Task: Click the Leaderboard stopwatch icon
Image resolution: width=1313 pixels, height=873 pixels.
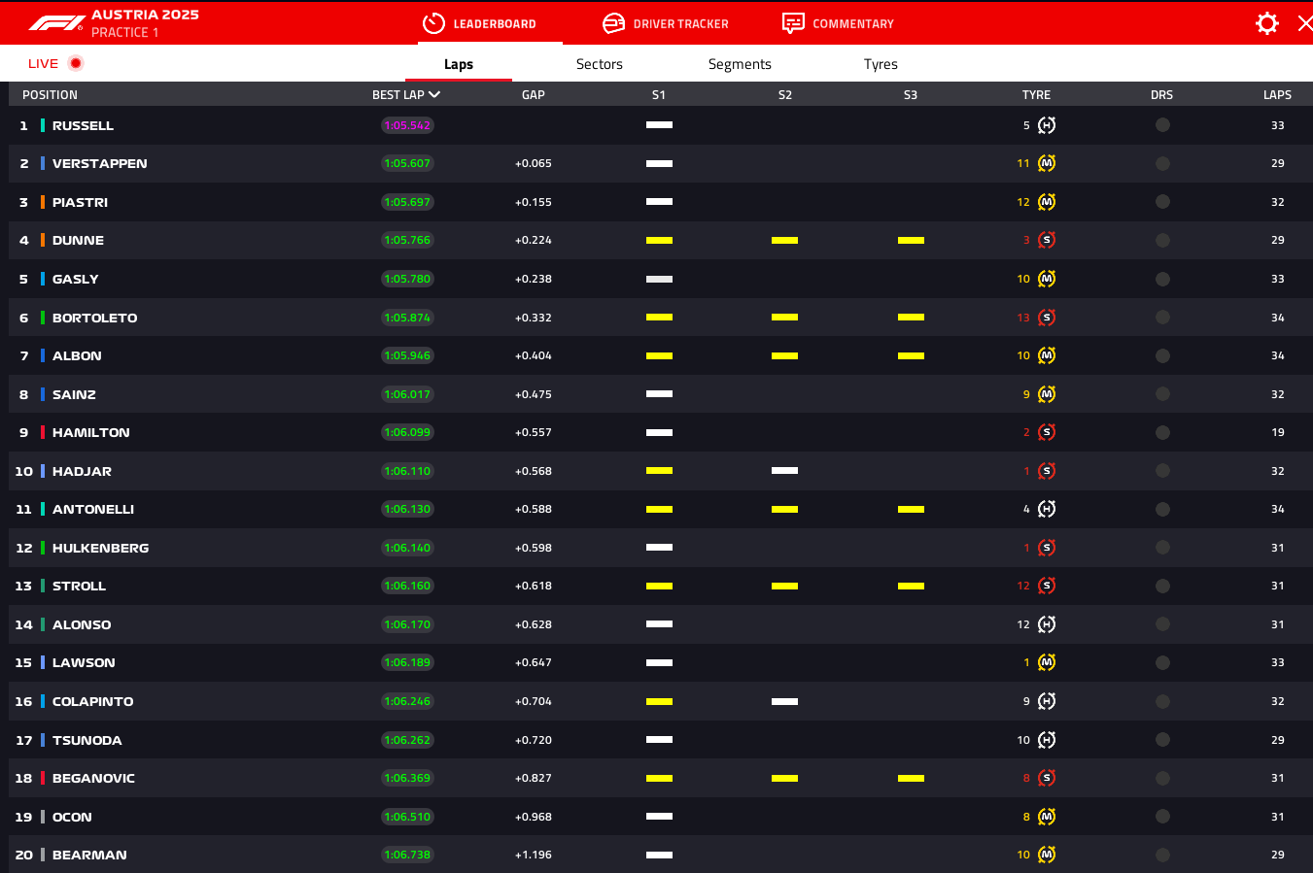Action: point(433,23)
